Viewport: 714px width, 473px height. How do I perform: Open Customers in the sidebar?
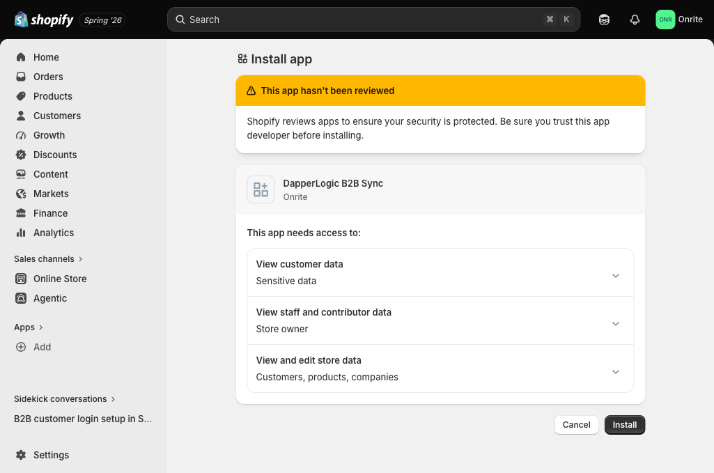[x=57, y=116]
